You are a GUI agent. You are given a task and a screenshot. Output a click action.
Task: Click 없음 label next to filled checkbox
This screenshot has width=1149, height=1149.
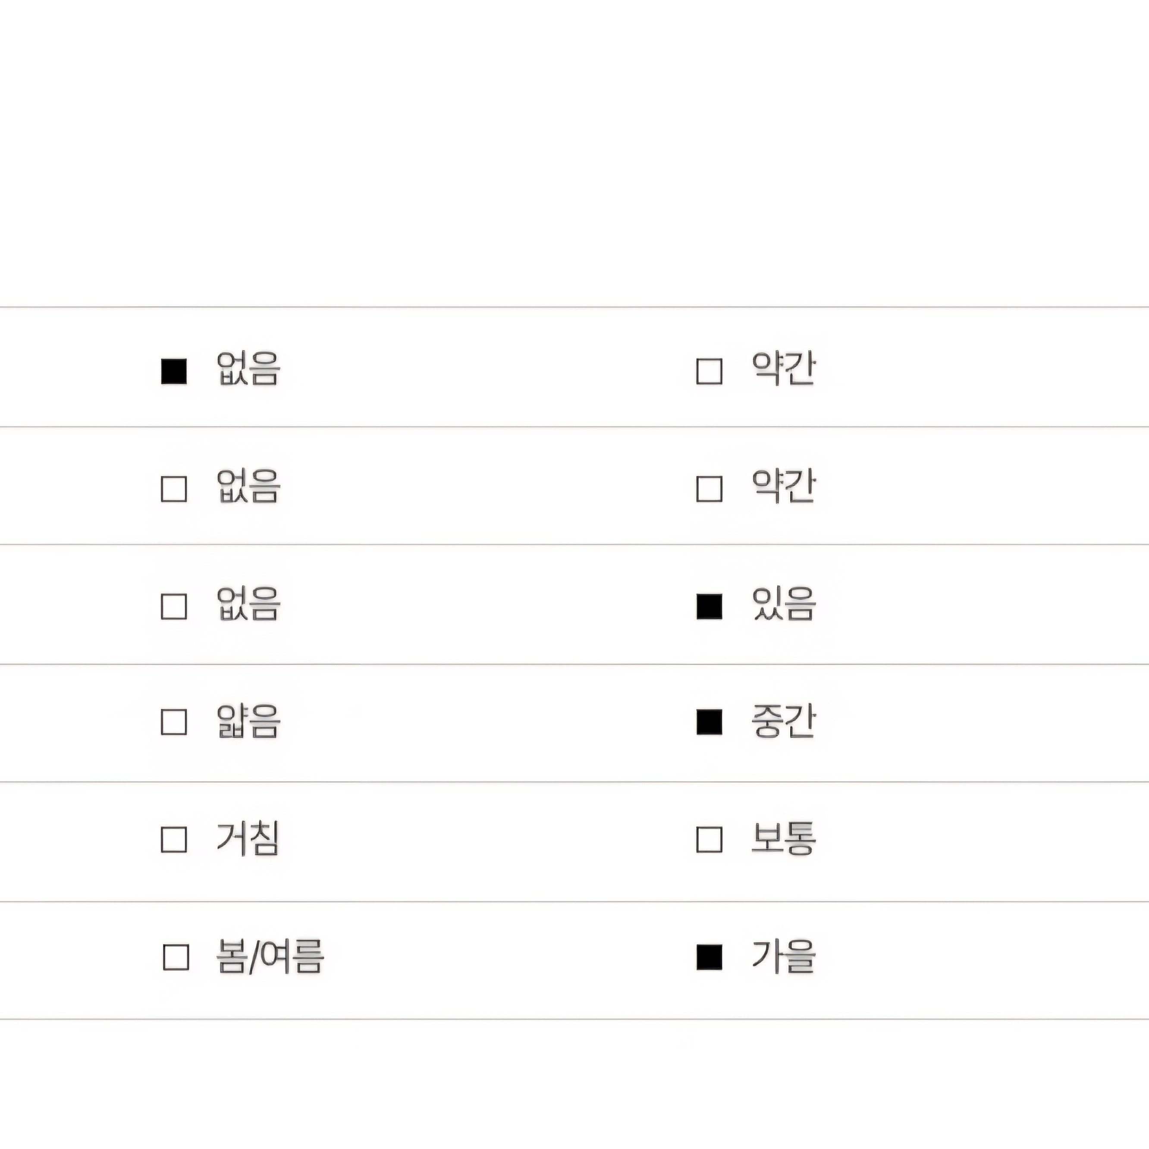coord(248,369)
